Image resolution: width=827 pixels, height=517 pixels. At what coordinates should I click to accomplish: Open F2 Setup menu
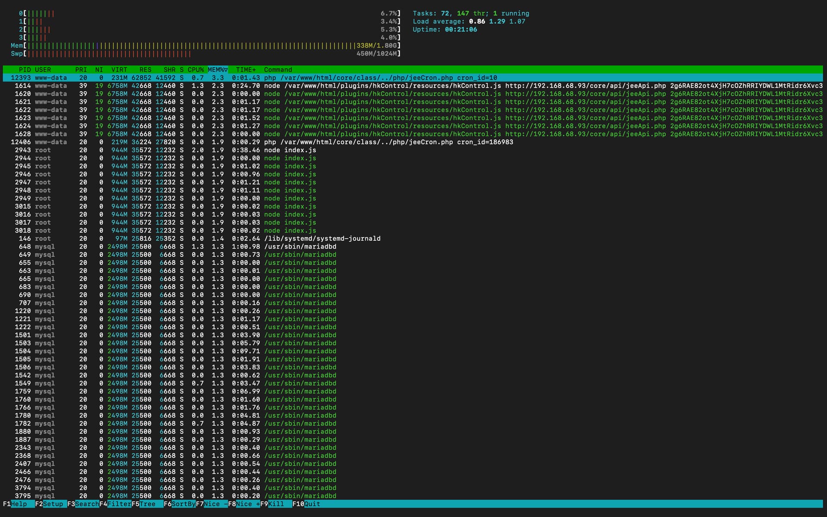[x=53, y=504]
